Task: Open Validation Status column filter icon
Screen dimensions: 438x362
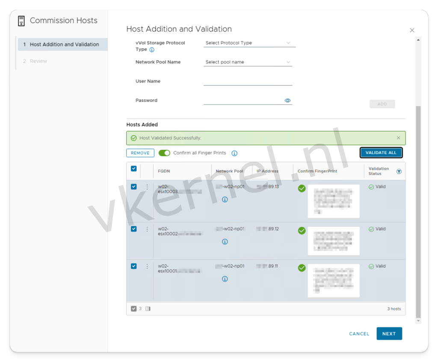Action: [x=399, y=171]
